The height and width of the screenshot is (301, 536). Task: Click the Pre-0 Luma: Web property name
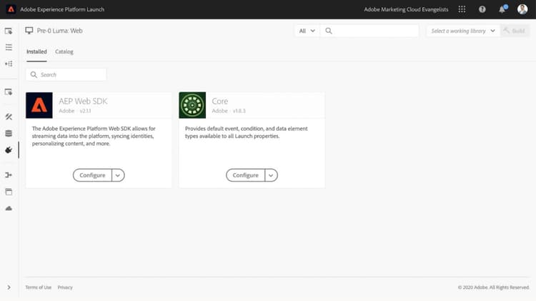click(x=60, y=31)
